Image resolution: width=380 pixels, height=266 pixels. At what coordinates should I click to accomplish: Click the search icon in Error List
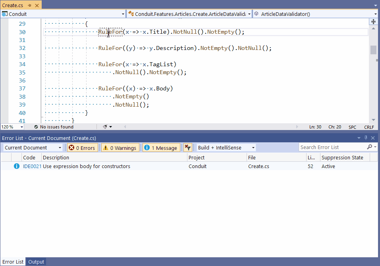[x=370, y=147]
